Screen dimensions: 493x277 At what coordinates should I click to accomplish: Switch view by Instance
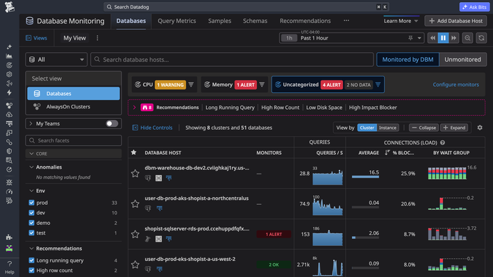click(387, 128)
